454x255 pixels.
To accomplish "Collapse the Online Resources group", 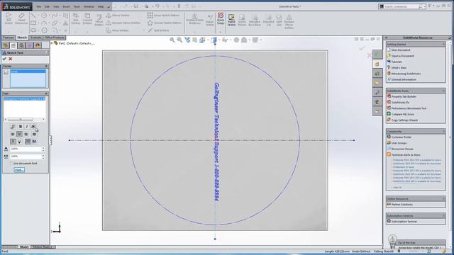I will [443, 198].
